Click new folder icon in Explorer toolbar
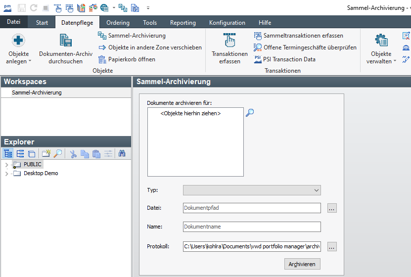 coord(46,154)
